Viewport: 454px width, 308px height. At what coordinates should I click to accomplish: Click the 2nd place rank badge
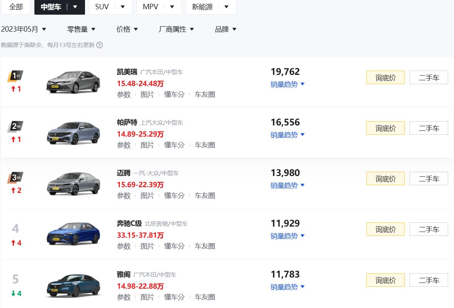click(x=15, y=127)
